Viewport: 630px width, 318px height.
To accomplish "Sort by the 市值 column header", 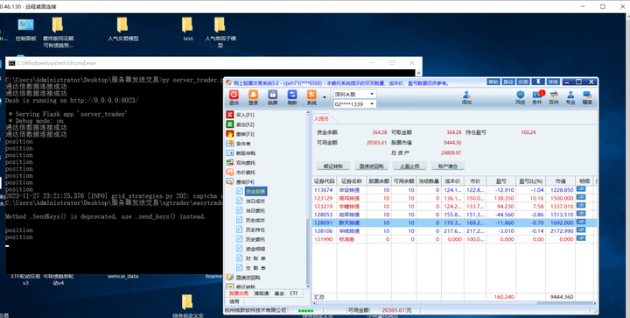I will (x=560, y=181).
